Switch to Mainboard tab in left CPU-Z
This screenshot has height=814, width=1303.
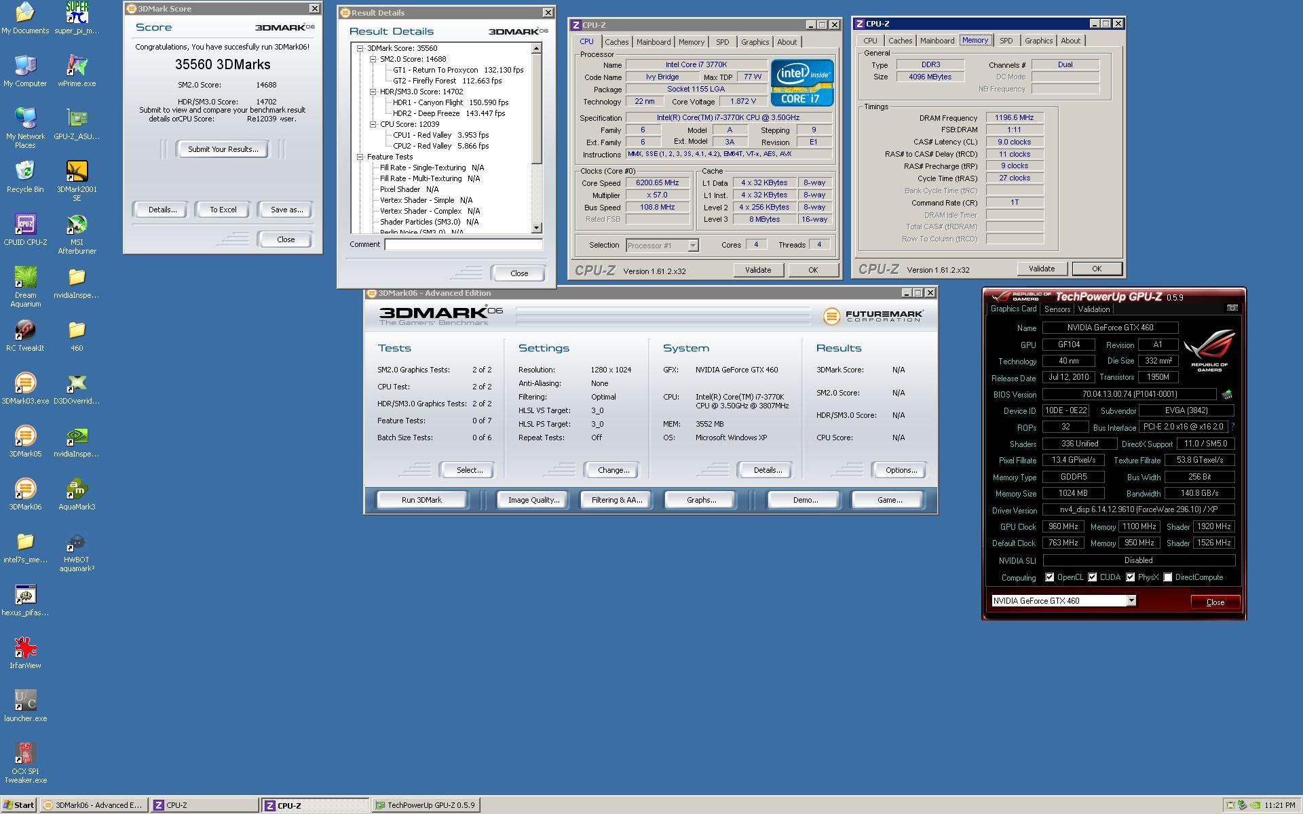tap(653, 42)
